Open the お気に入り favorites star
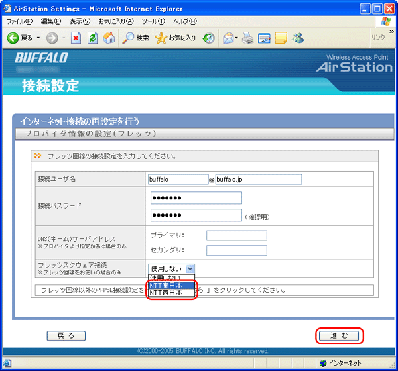 pyautogui.click(x=175, y=38)
